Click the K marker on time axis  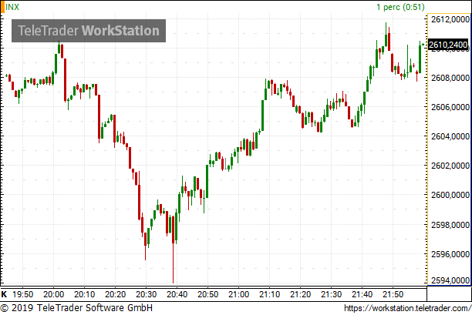[4, 294]
